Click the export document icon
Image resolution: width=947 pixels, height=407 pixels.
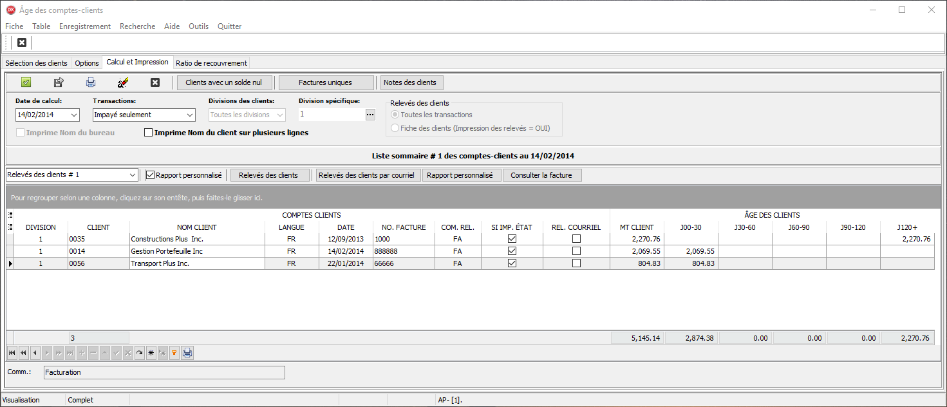pyautogui.click(x=59, y=82)
